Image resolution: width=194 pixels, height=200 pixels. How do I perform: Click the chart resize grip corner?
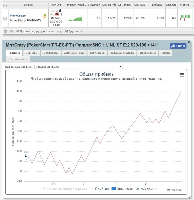coord(189,197)
